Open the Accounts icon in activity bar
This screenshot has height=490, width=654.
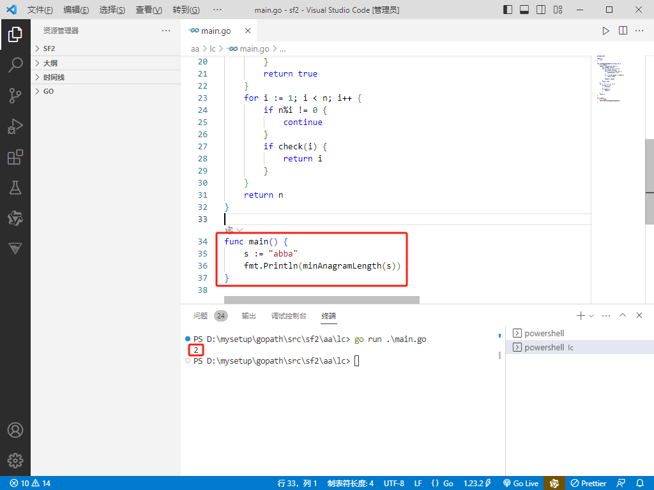[x=15, y=430]
